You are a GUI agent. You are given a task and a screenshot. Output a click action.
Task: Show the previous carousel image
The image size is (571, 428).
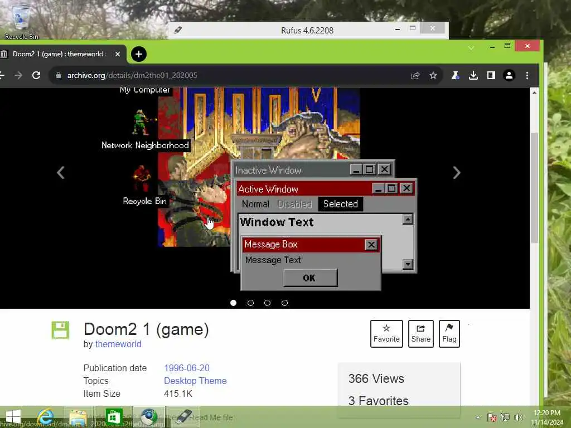[61, 173]
